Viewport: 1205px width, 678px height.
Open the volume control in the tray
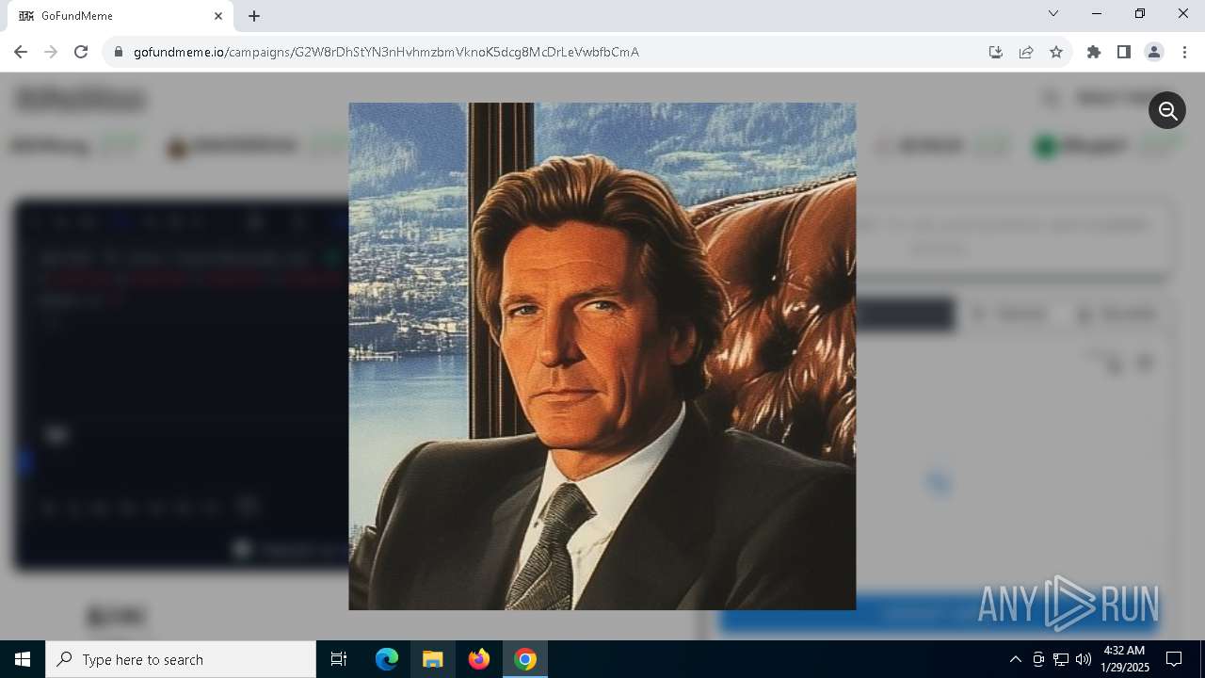tap(1084, 659)
